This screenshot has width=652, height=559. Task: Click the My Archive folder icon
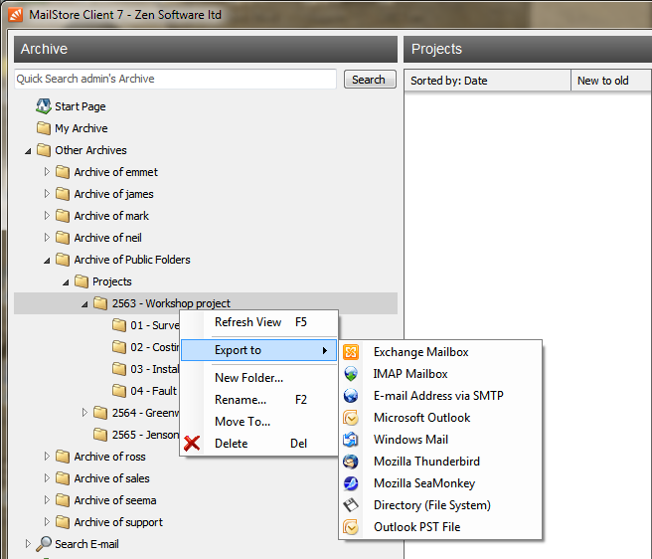coord(44,128)
